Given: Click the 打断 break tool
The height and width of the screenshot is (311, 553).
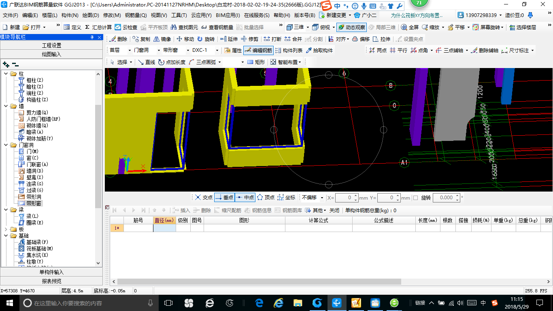Looking at the screenshot, I should pos(272,39).
